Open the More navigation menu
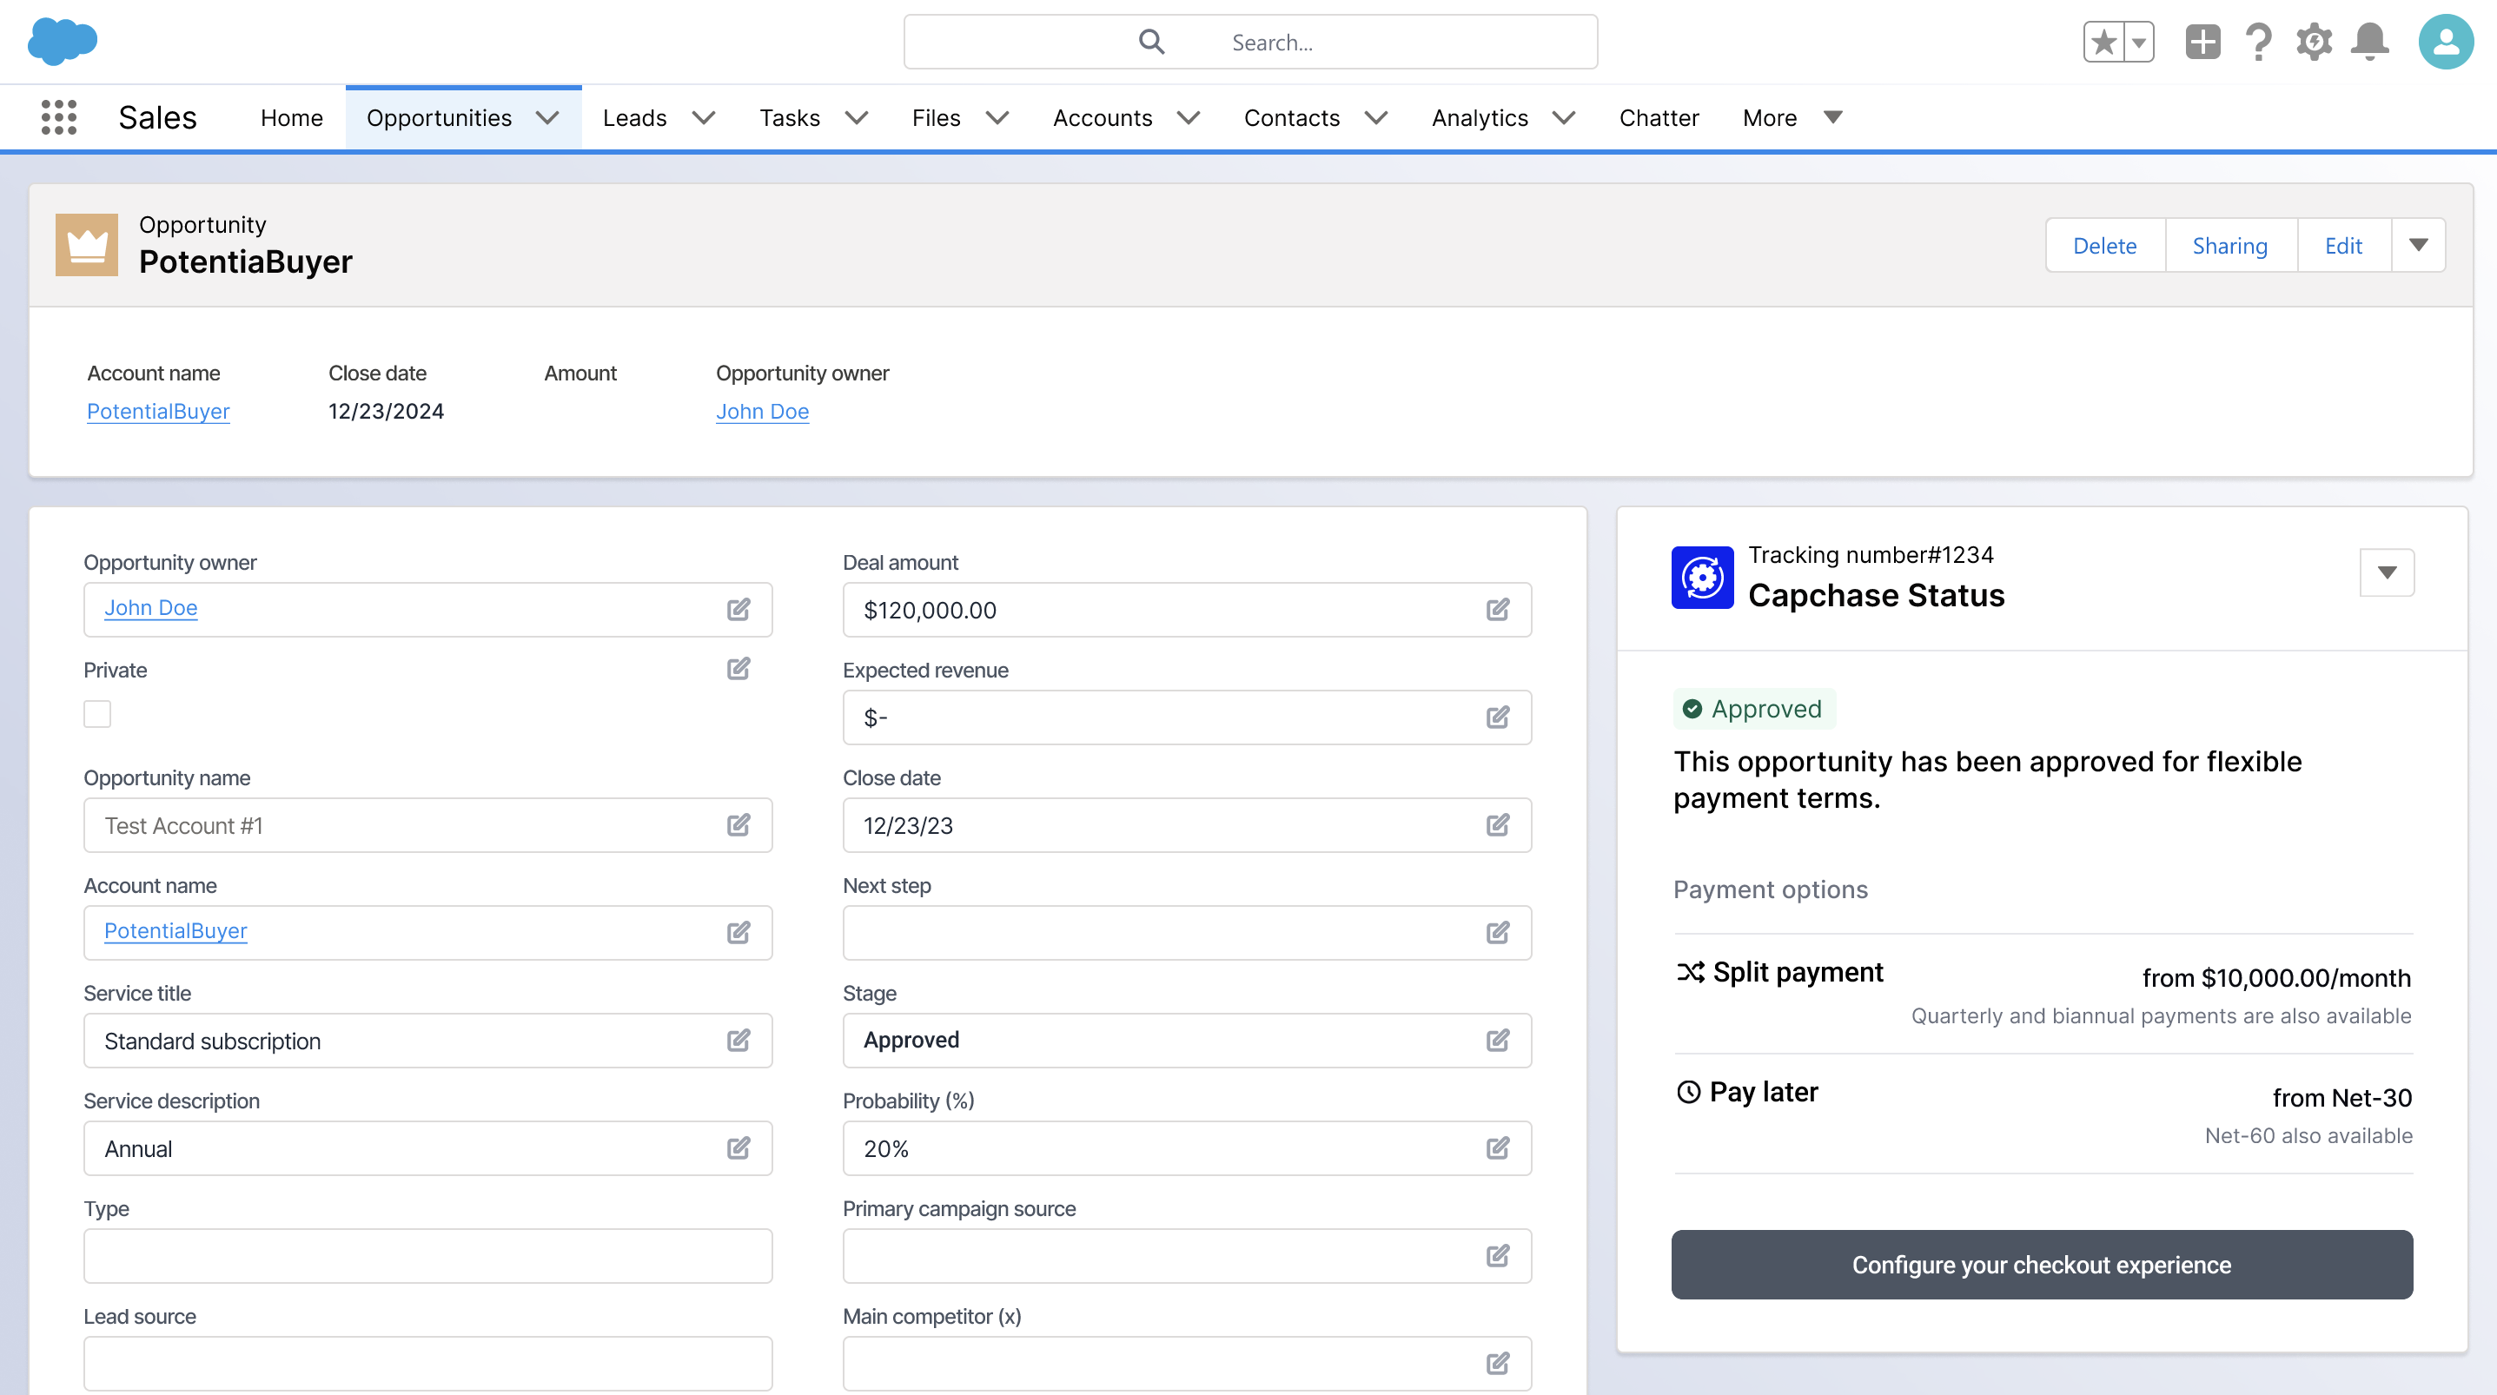The height and width of the screenshot is (1395, 2497). [x=1792, y=117]
